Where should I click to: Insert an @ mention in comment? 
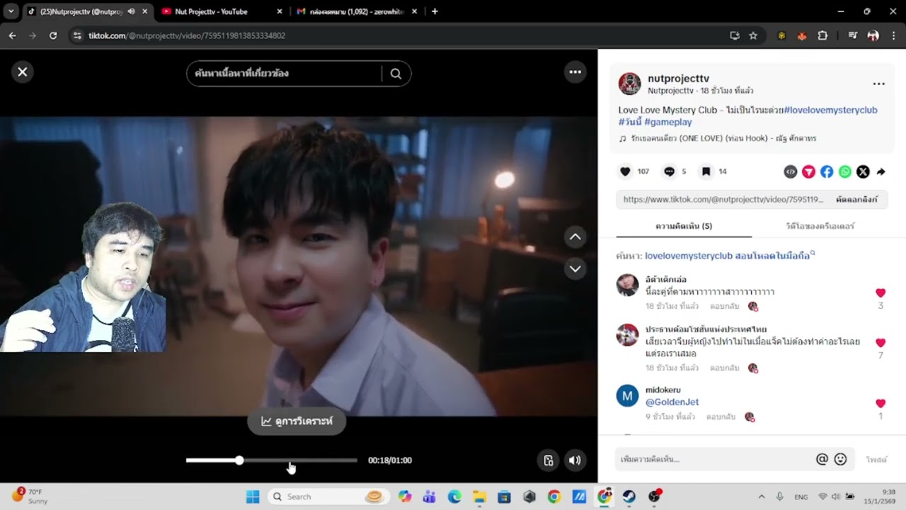822,459
